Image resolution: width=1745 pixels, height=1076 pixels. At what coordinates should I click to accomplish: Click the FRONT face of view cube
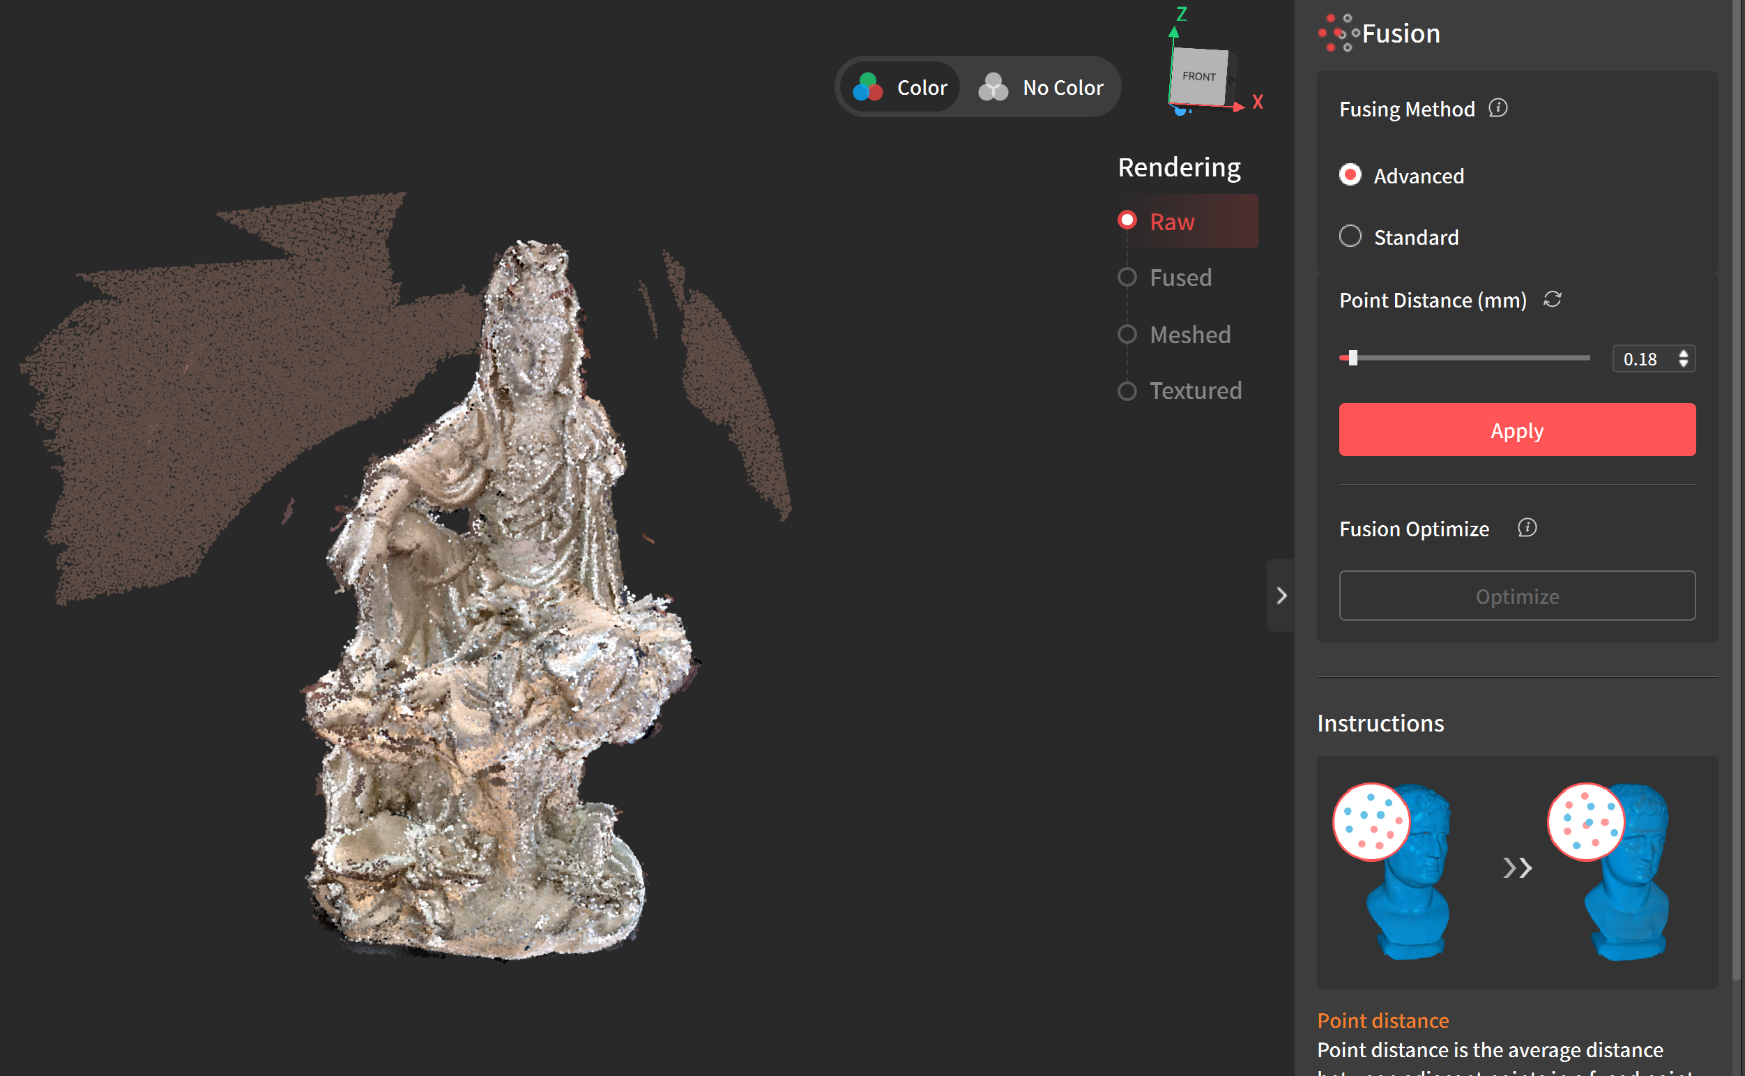point(1198,77)
